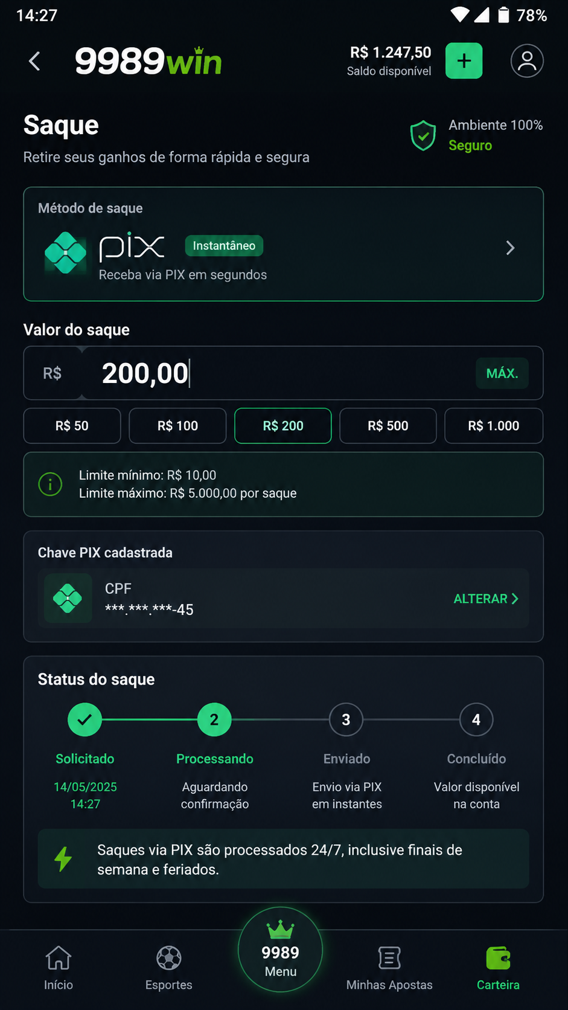Select the R$ 50 amount chip

(72, 426)
